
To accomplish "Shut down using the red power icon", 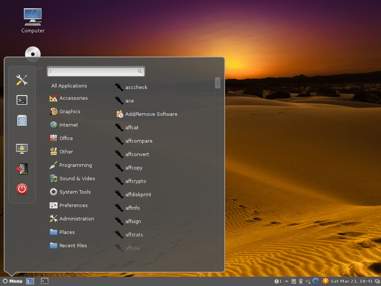I will point(22,189).
